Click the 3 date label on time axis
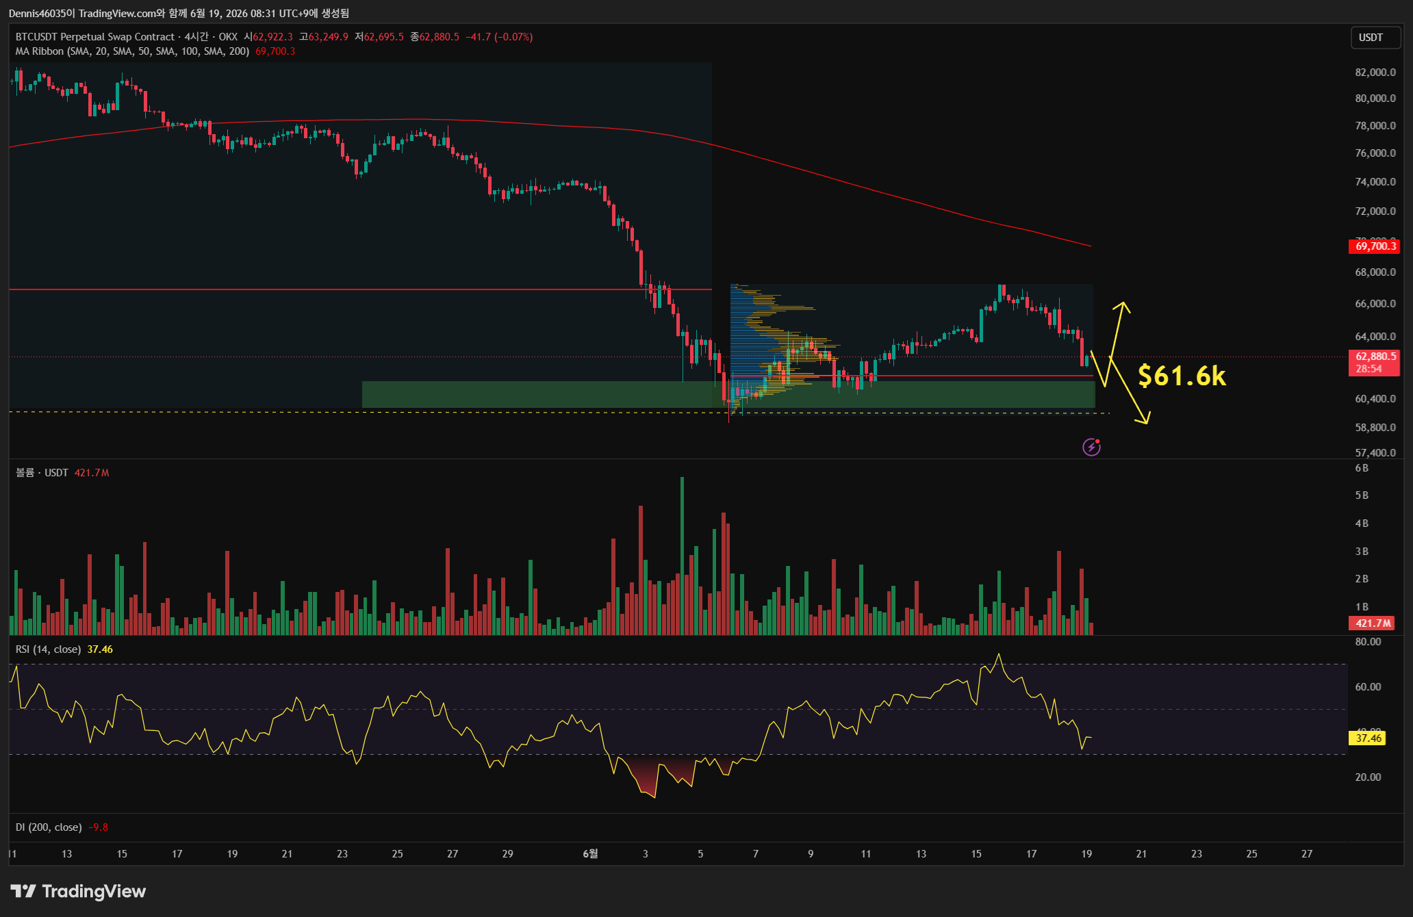 pyautogui.click(x=645, y=854)
